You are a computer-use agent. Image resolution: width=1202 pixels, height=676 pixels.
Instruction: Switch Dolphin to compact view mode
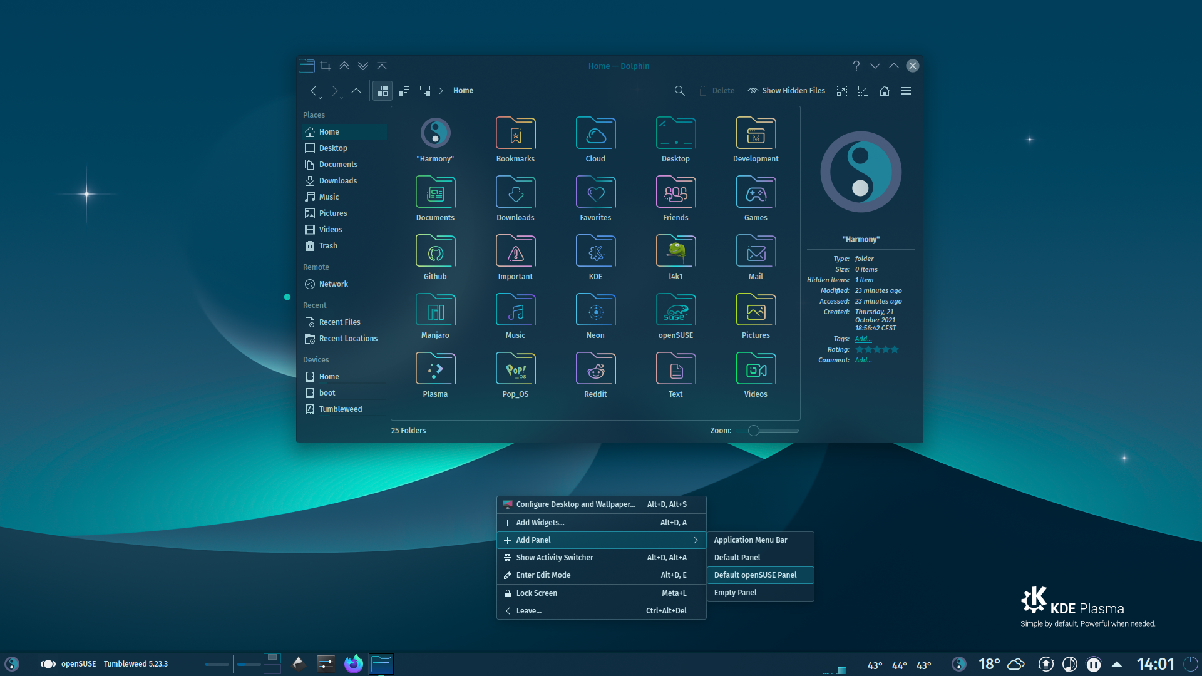404,91
